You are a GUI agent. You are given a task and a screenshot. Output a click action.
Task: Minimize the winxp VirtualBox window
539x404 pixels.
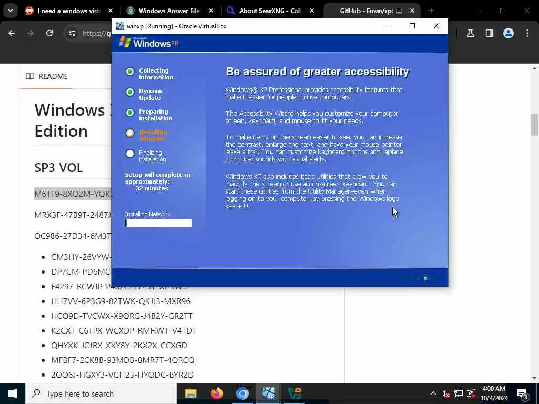point(388,26)
